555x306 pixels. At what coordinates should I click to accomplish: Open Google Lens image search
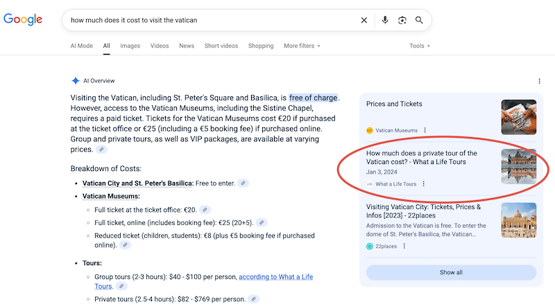tap(402, 20)
